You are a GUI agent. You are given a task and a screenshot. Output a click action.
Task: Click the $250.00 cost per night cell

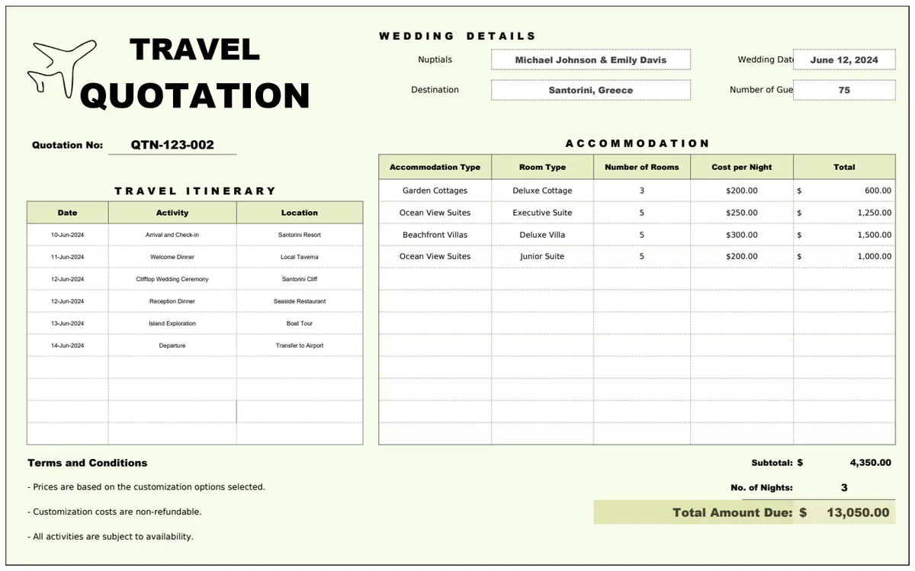(x=742, y=213)
